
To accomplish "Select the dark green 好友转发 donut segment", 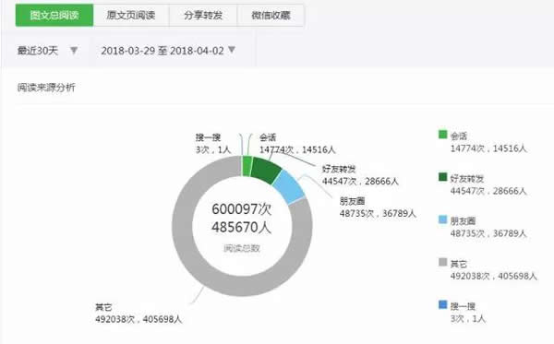I will pyautogui.click(x=267, y=170).
